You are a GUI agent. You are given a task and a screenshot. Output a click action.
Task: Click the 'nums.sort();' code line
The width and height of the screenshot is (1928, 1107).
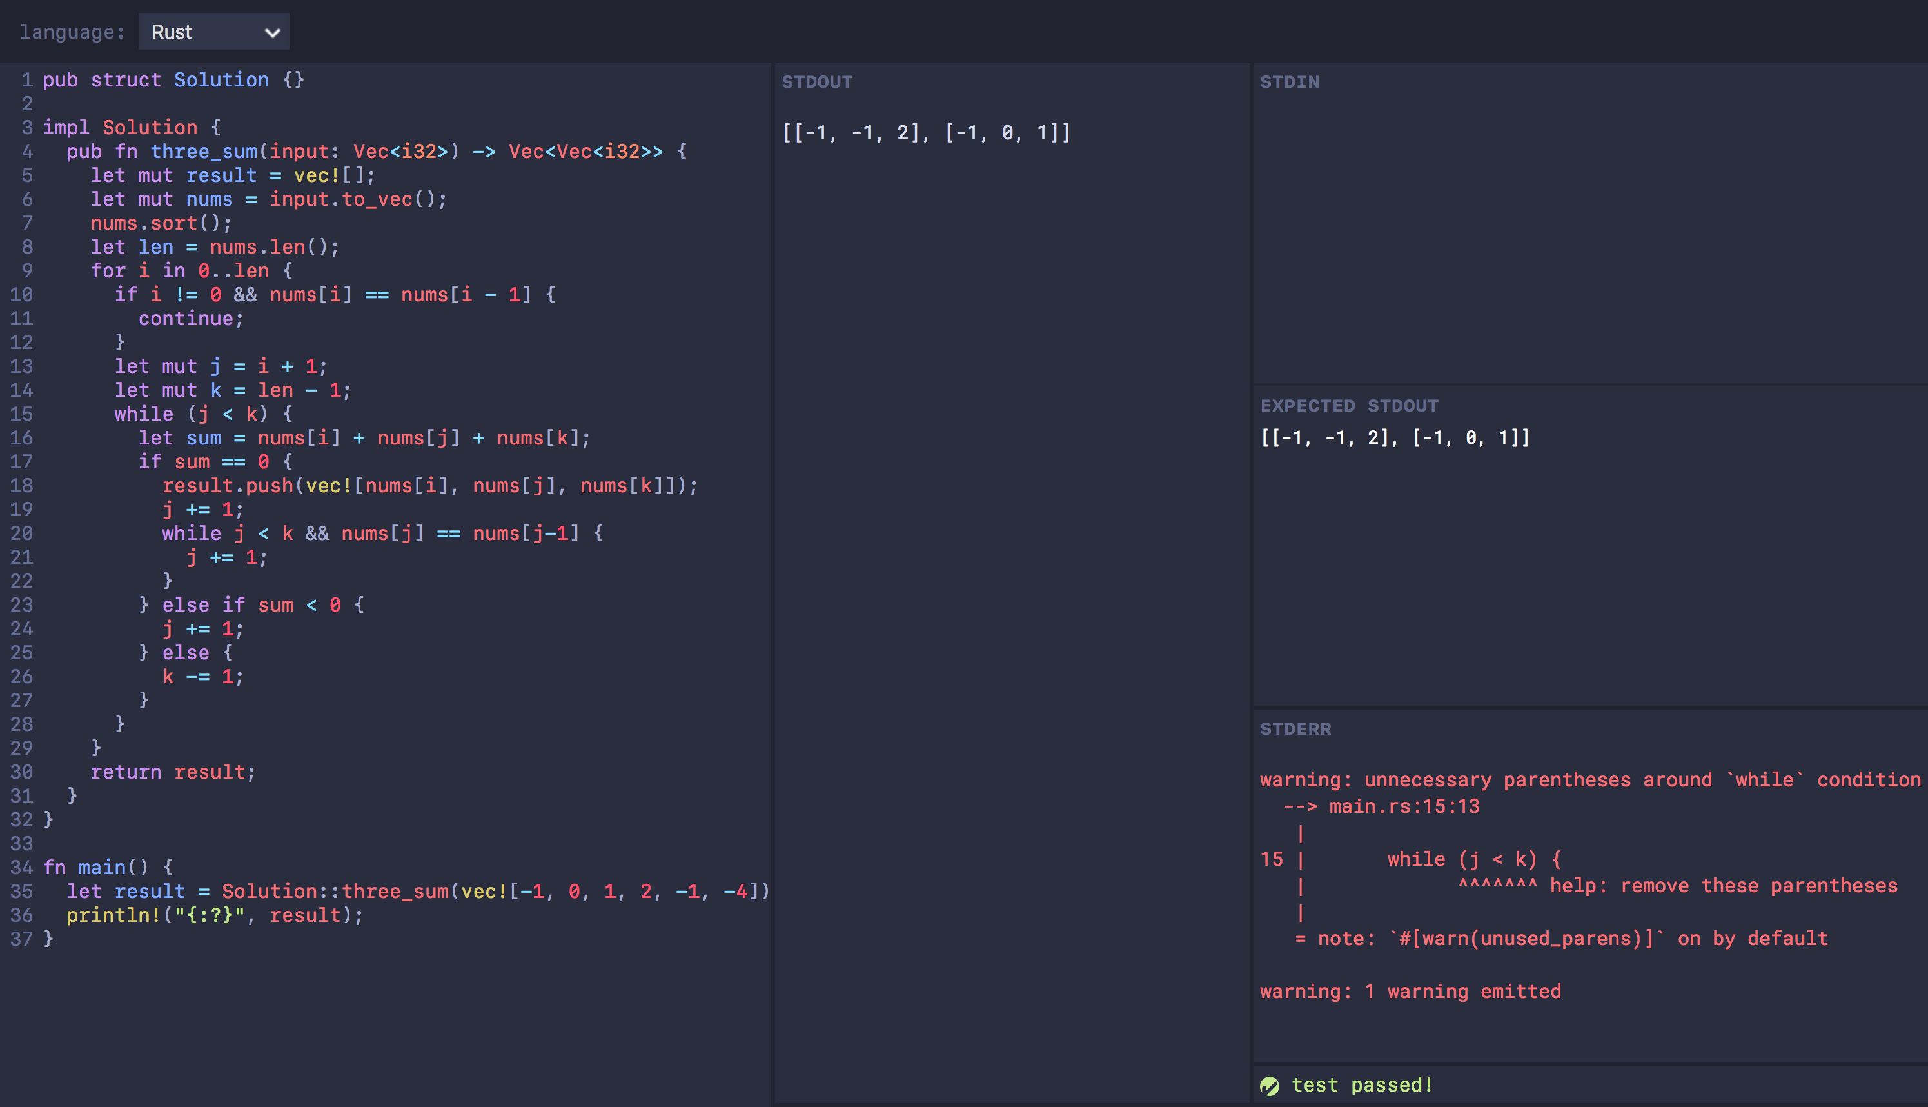click(161, 223)
